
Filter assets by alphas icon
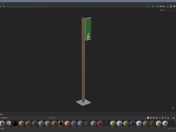162,118
